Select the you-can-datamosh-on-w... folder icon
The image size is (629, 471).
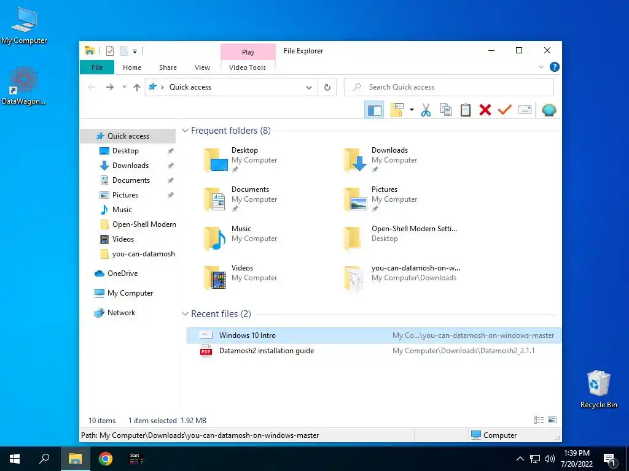[354, 278]
